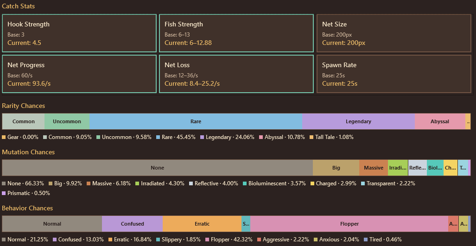This screenshot has width=476, height=246.
Task: Click the Uncommon segment in rarity bar
Action: tap(67, 121)
